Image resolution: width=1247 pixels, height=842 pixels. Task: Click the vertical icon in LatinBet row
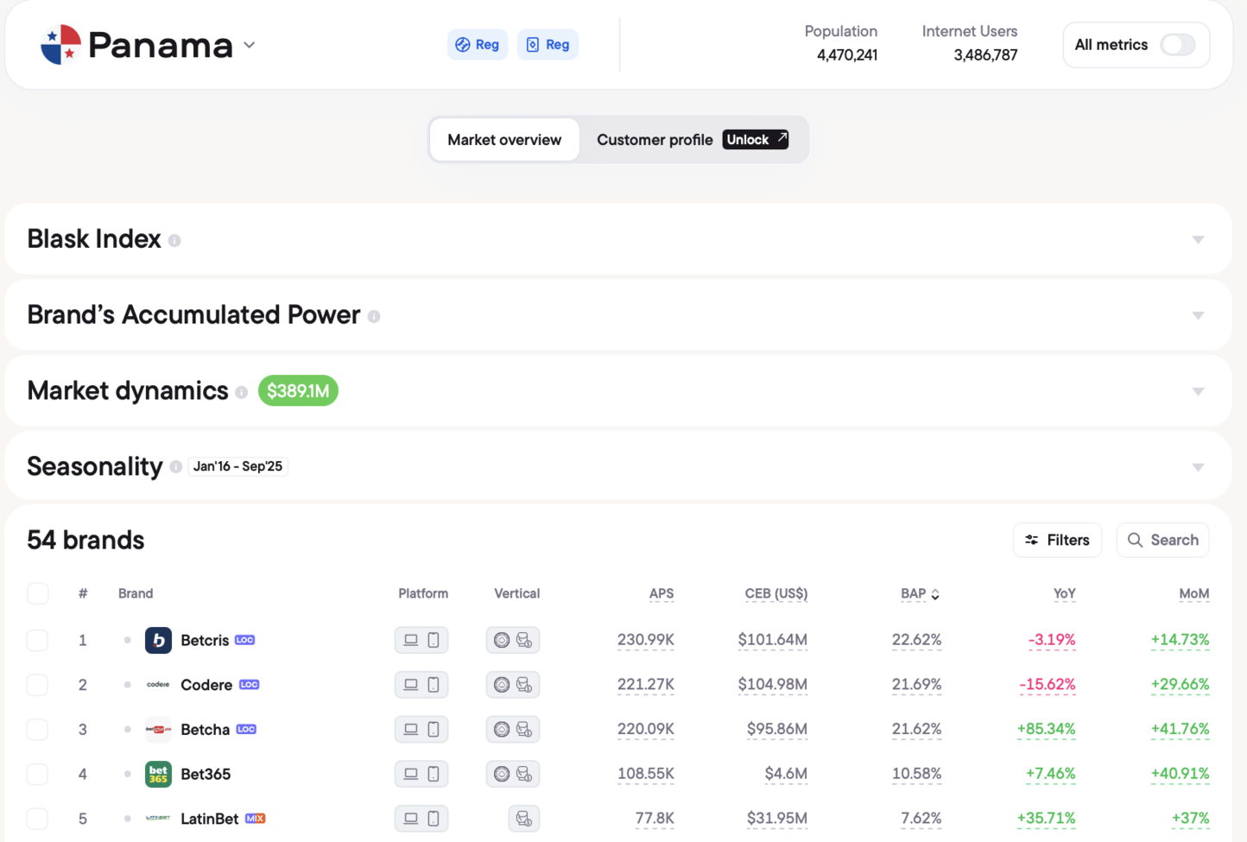pyautogui.click(x=523, y=819)
